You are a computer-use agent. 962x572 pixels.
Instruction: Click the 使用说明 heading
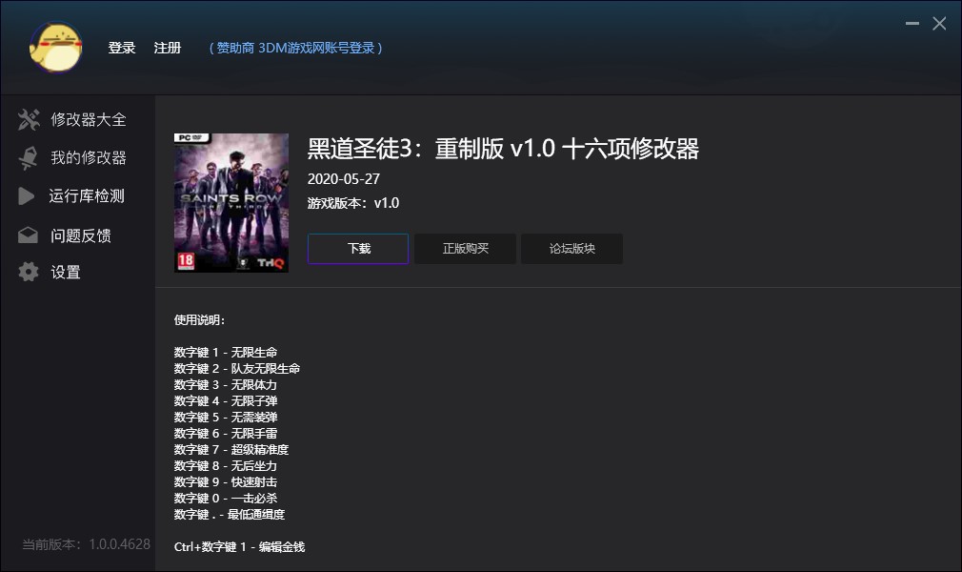[x=199, y=320]
